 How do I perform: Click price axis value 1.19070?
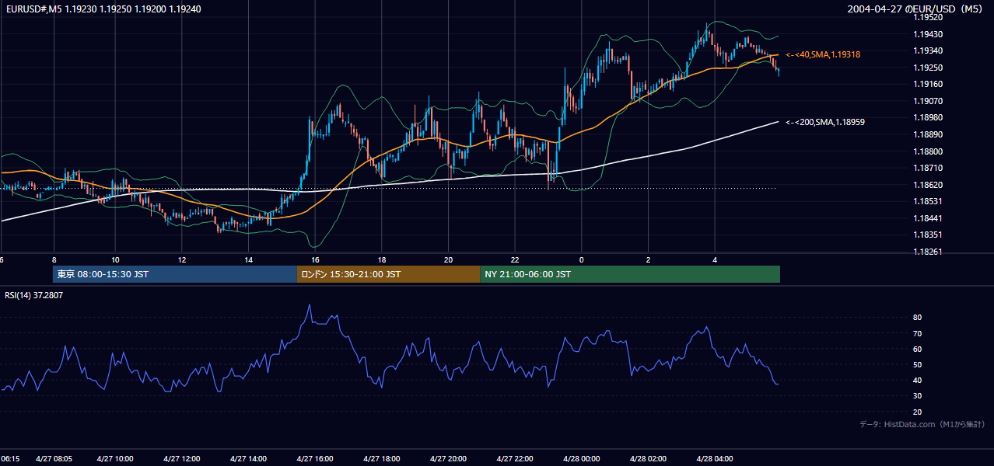click(927, 101)
